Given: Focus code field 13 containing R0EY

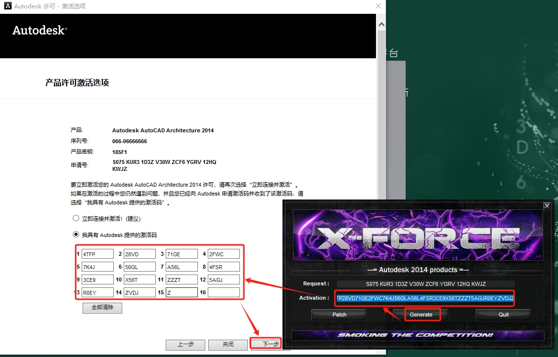Looking at the screenshot, I should [97, 292].
